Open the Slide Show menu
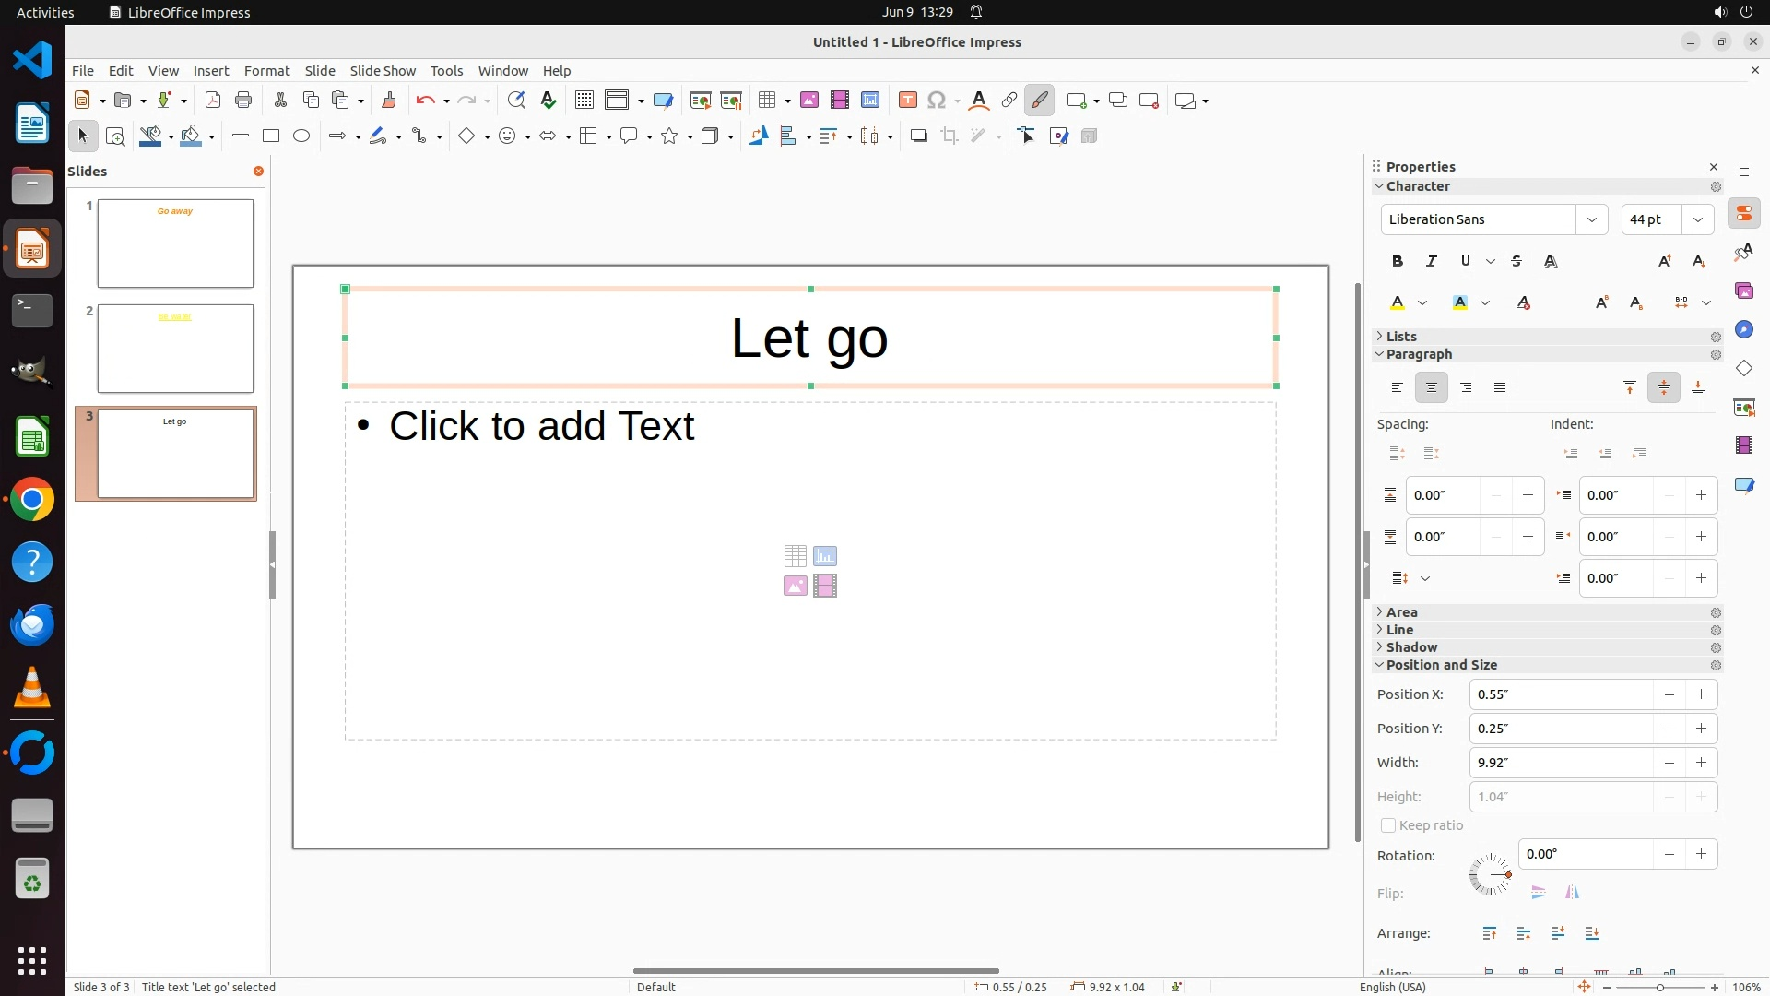Viewport: 1770px width, 996px height. click(x=383, y=71)
